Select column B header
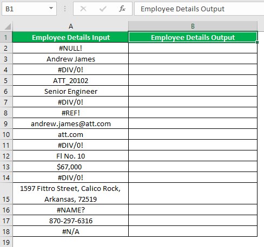Viewport: 264px width, 247px height. point(193,26)
